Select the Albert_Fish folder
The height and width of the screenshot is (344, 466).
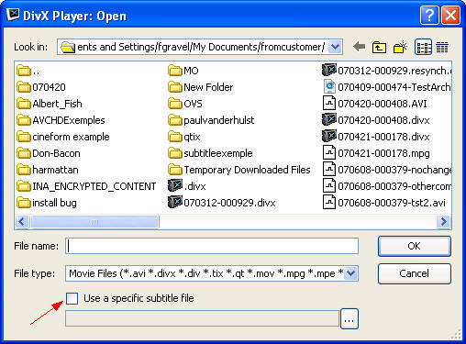pos(50,104)
